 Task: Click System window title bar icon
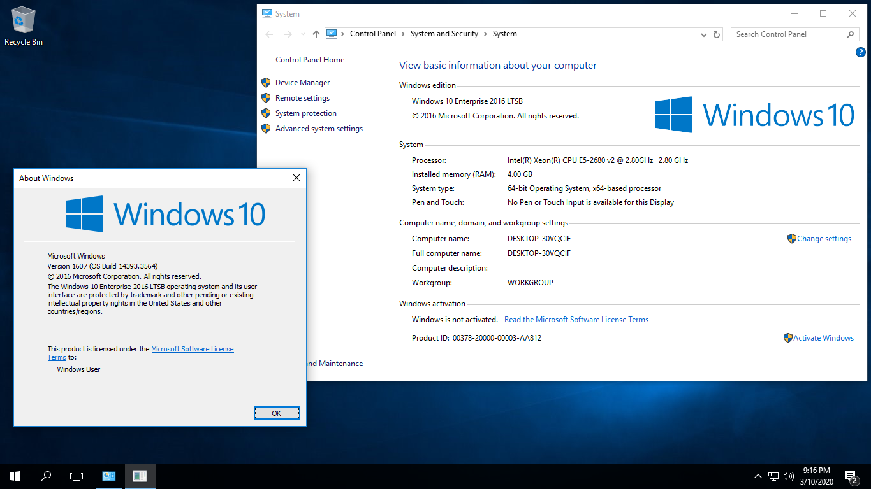(267, 13)
